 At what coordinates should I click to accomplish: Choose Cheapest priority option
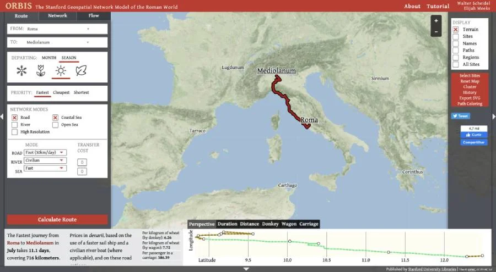click(61, 92)
